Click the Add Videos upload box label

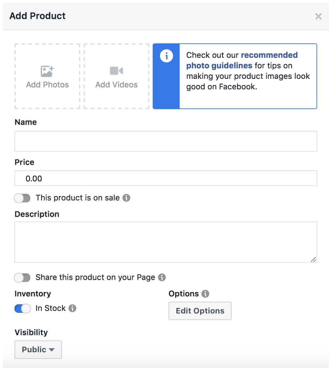[116, 84]
